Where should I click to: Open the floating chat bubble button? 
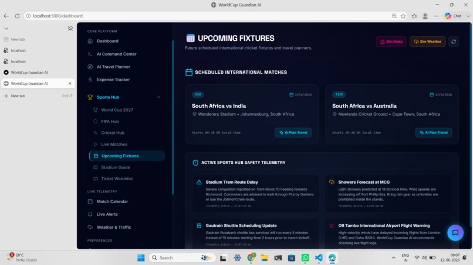(455, 232)
